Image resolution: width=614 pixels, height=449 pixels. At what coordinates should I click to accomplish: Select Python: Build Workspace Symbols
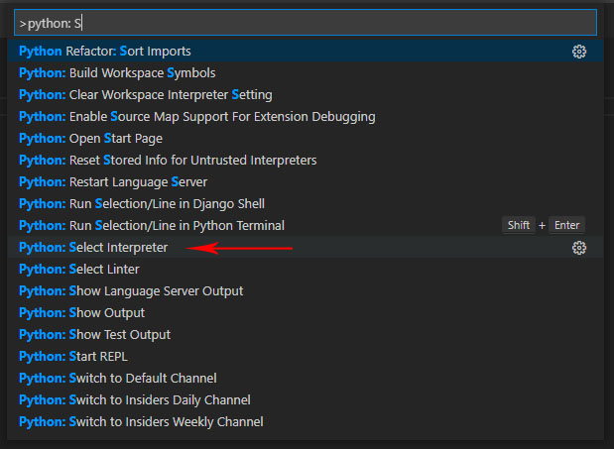click(117, 72)
